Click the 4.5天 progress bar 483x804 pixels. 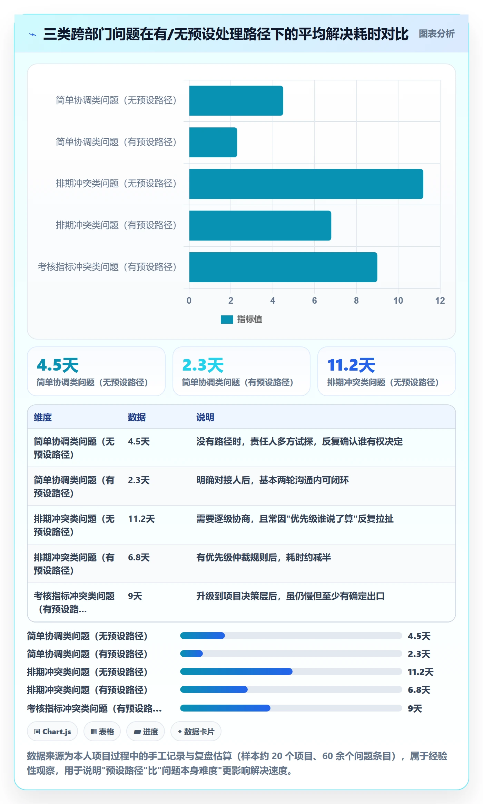click(x=291, y=636)
